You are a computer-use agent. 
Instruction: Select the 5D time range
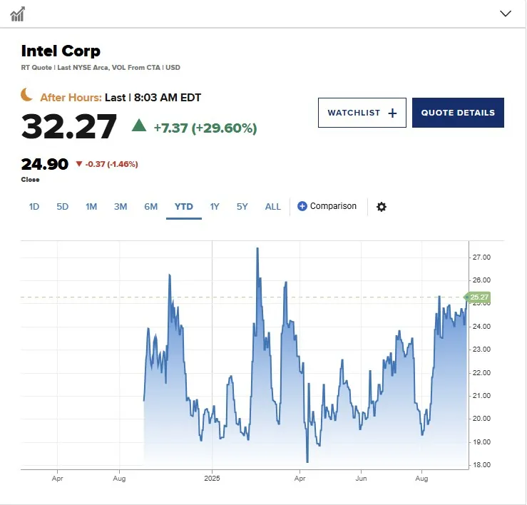tap(63, 206)
